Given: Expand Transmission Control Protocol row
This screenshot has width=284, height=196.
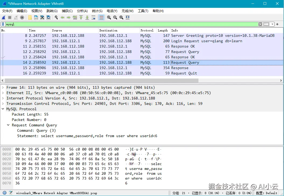Looking at the screenshot, I should click(3, 104).
